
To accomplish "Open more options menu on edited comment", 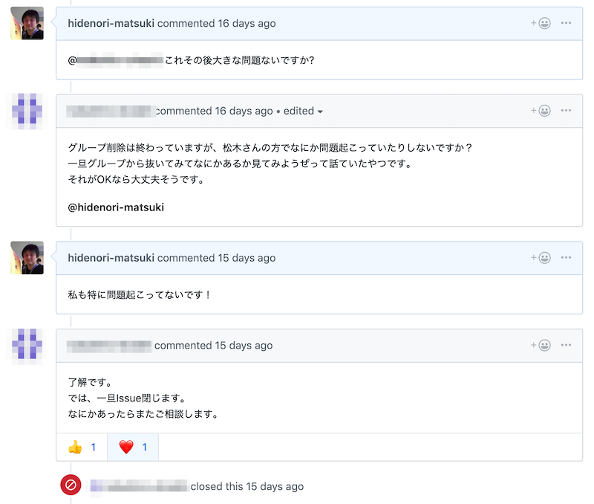I will coord(566,110).
